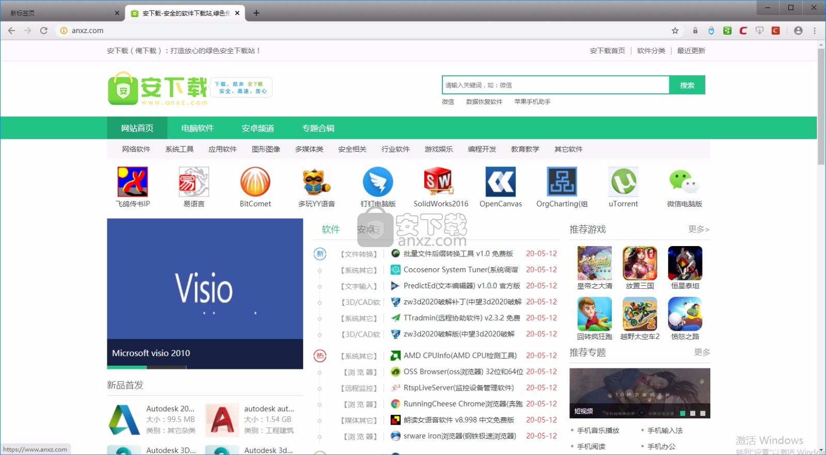Open the 放置三国 game icon
The width and height of the screenshot is (826, 455).
pyautogui.click(x=640, y=263)
